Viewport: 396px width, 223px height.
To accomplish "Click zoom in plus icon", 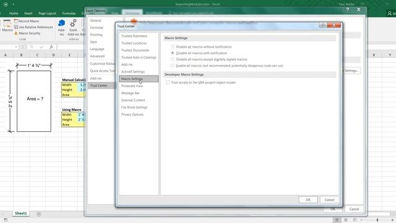I will 393,221.
